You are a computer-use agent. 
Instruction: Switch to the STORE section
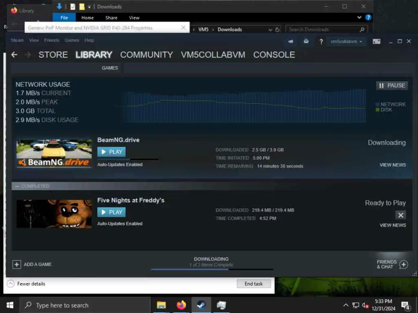(x=53, y=55)
